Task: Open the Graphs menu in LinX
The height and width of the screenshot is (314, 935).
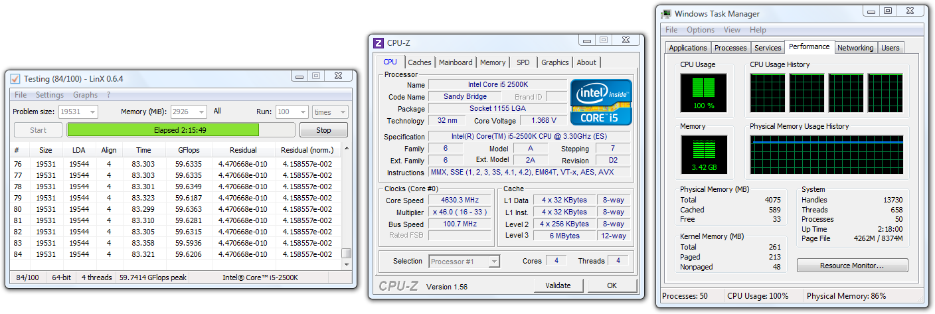Action: pyautogui.click(x=85, y=95)
